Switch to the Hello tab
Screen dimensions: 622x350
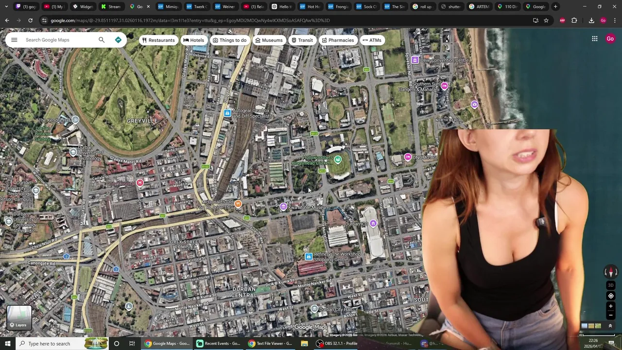click(x=281, y=6)
